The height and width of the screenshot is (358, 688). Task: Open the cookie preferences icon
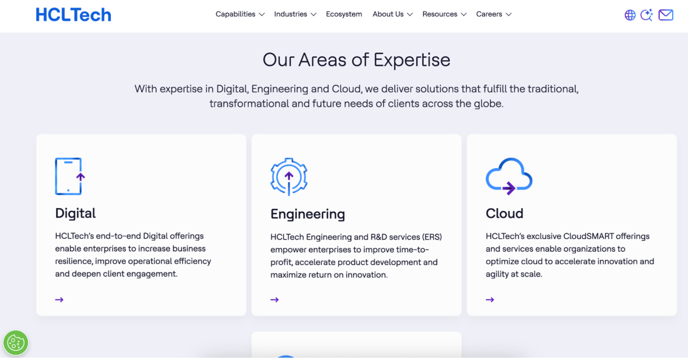click(16, 343)
